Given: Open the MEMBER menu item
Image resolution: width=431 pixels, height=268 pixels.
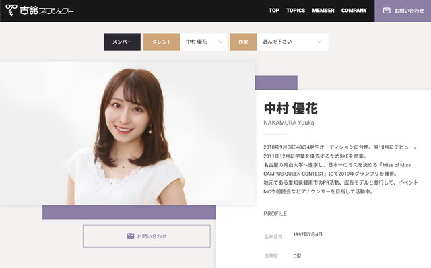Looking at the screenshot, I should tap(323, 11).
